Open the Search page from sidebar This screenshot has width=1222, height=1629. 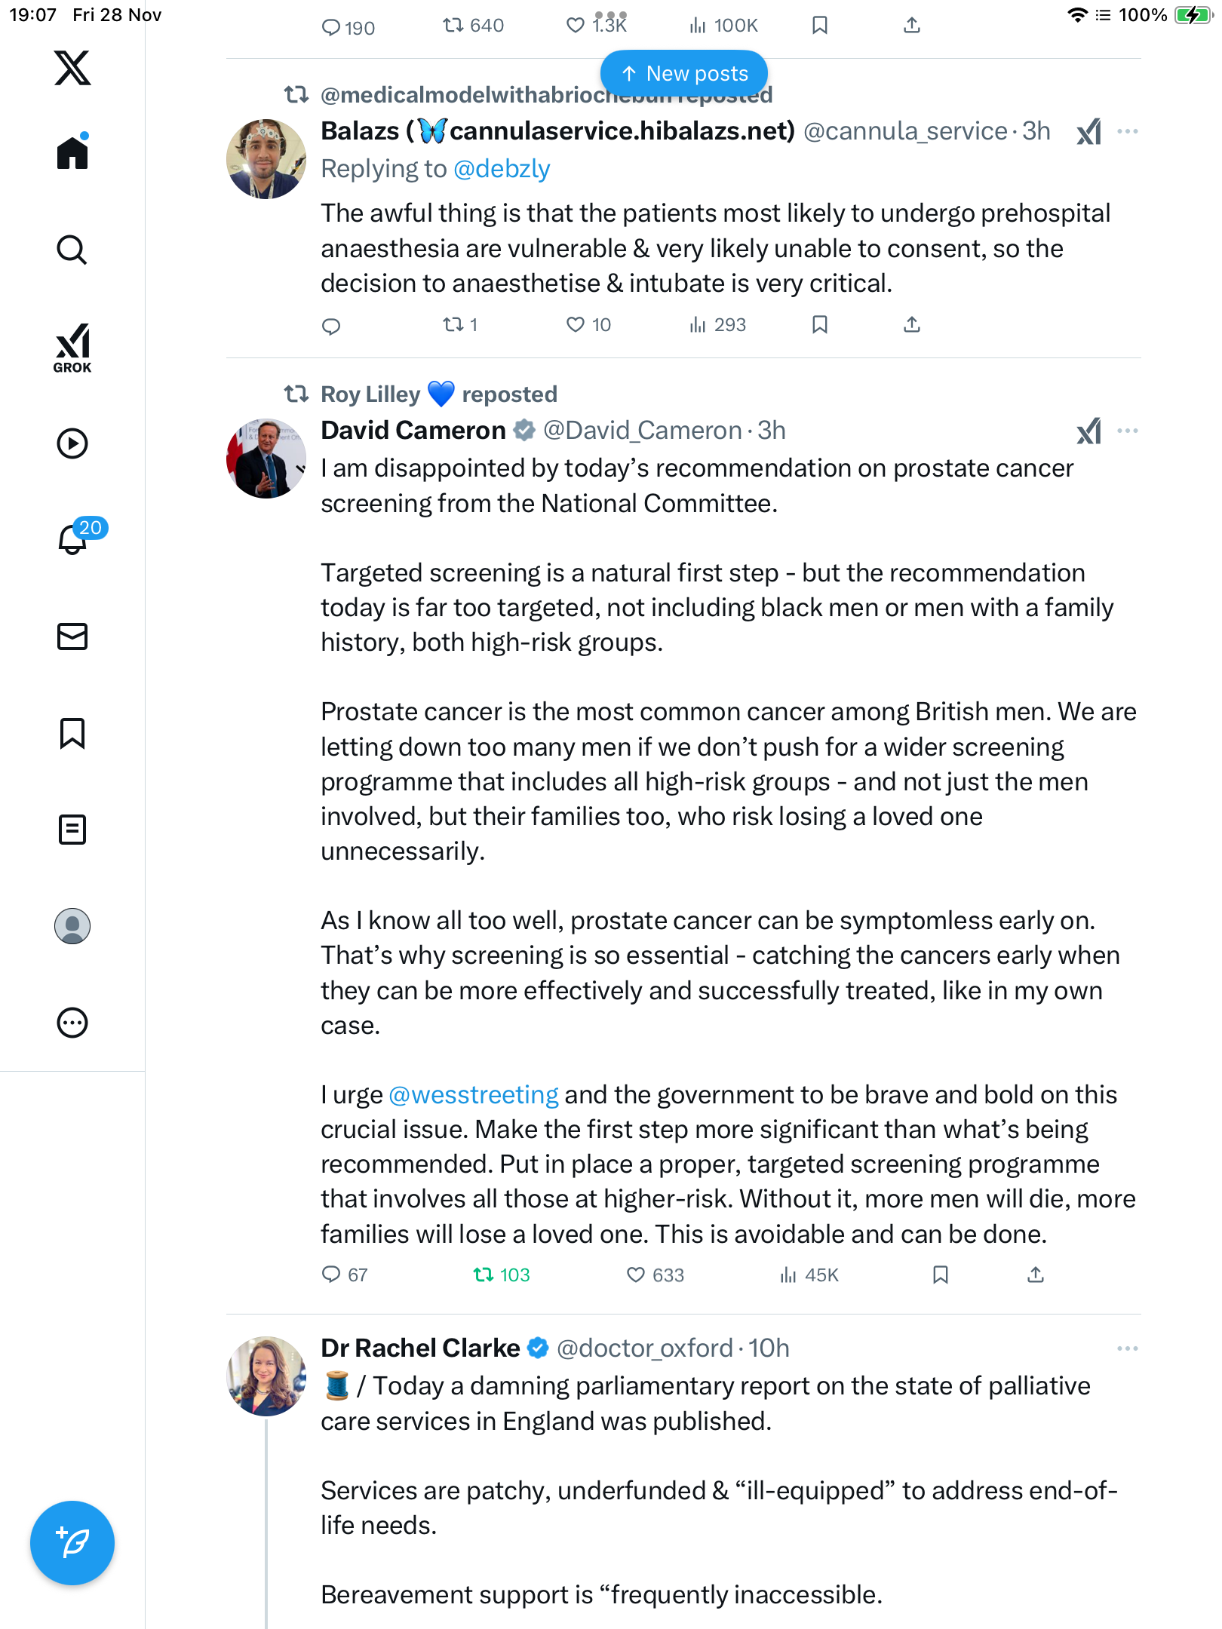(72, 250)
